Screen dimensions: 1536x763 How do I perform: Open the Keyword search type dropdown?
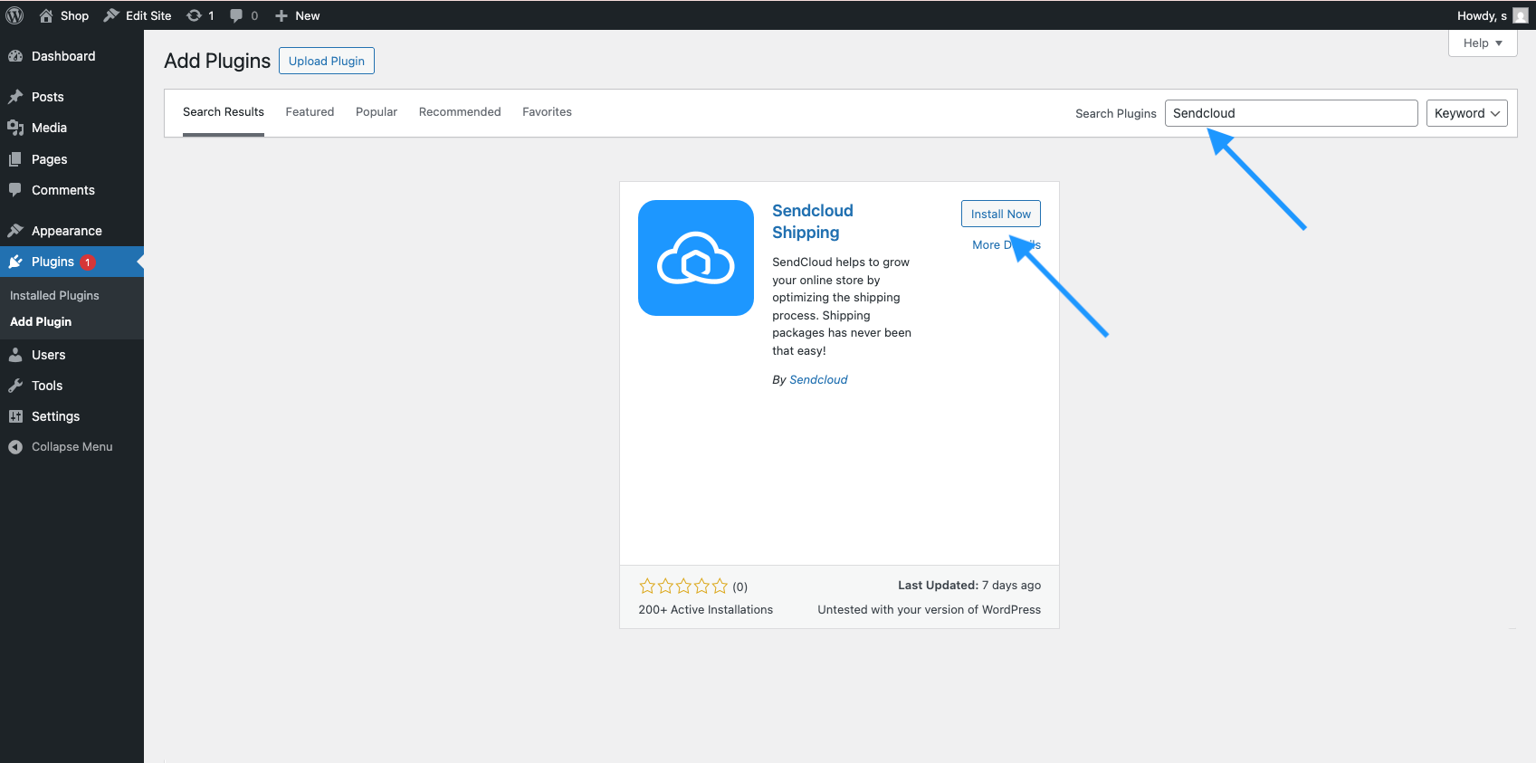(x=1466, y=113)
